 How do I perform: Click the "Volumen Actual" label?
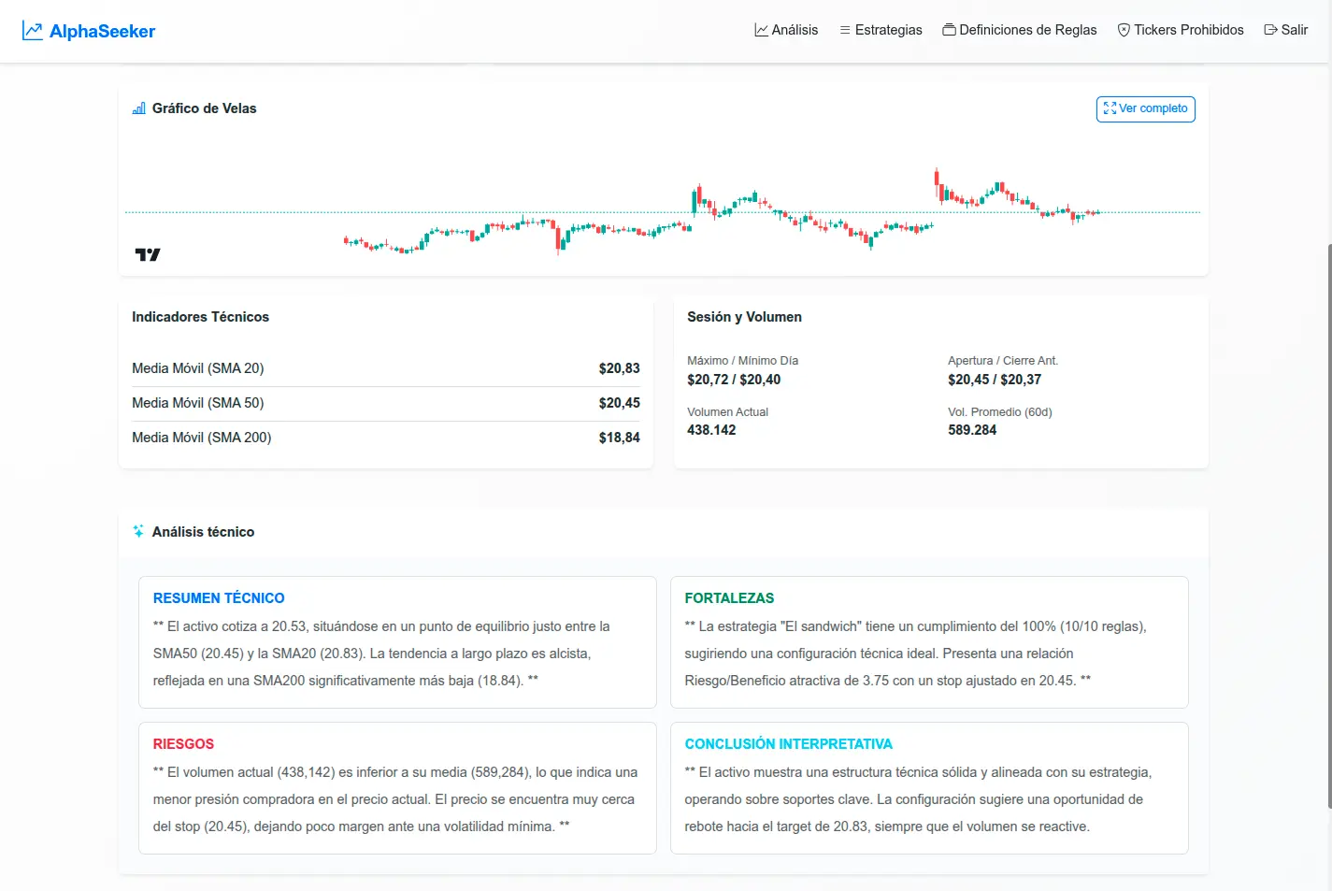click(x=727, y=412)
